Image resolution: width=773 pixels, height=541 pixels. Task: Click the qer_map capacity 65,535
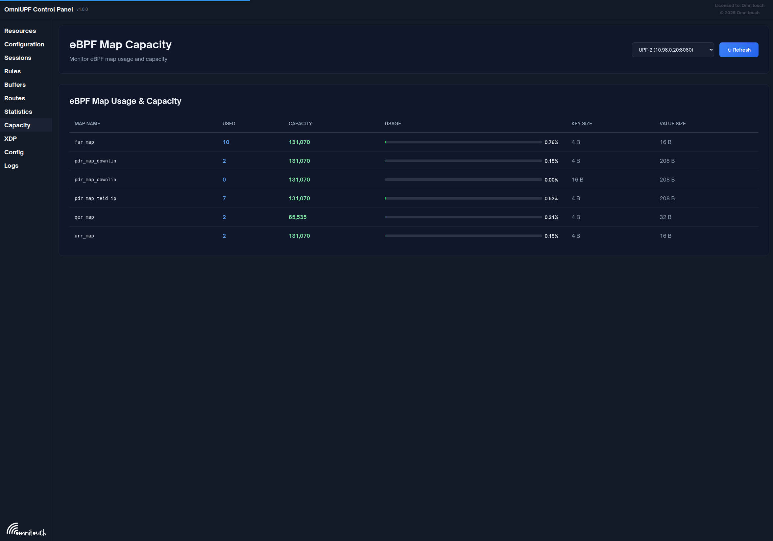pos(298,217)
